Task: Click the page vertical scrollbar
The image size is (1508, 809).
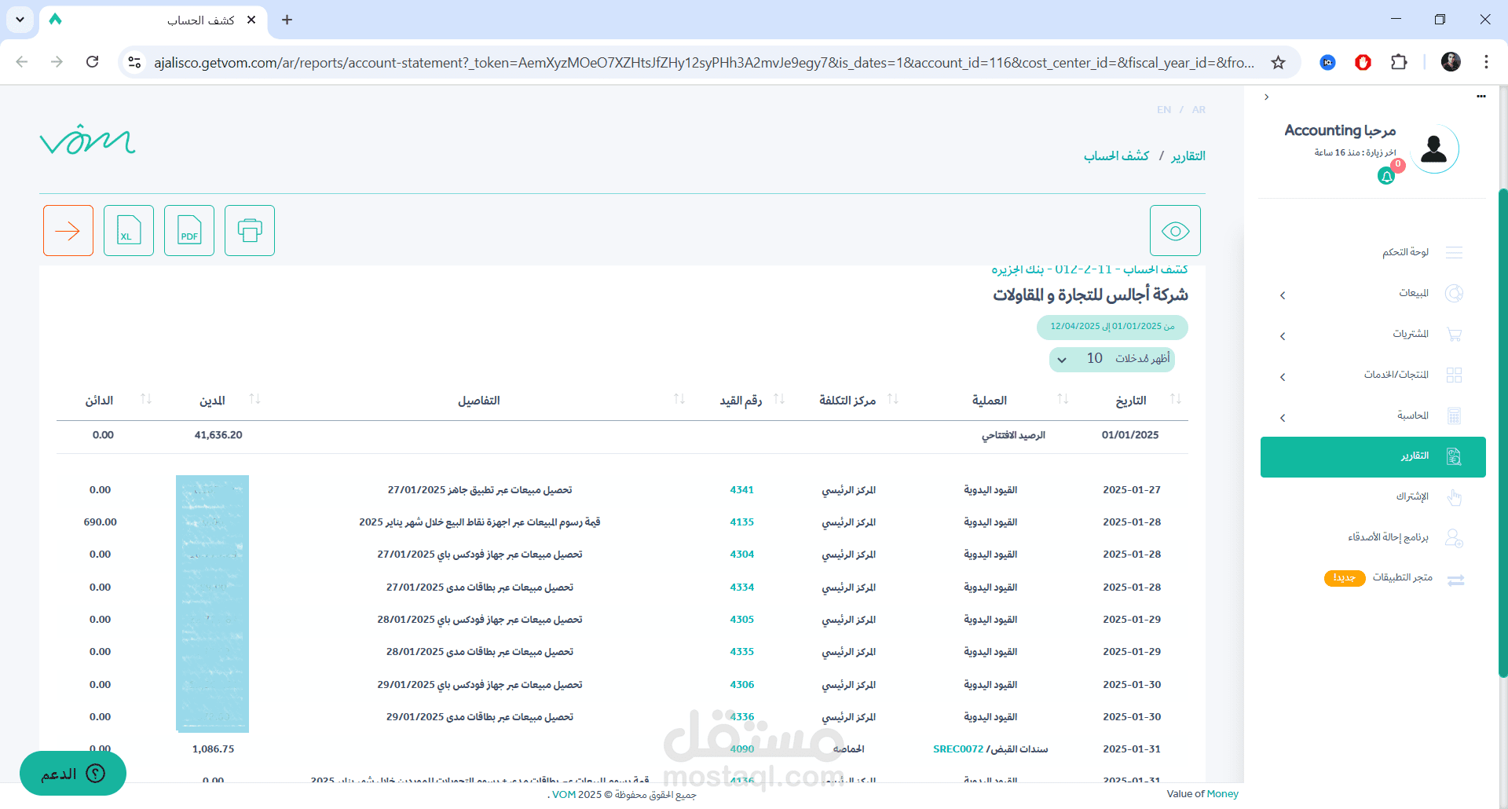Action: point(1503,432)
